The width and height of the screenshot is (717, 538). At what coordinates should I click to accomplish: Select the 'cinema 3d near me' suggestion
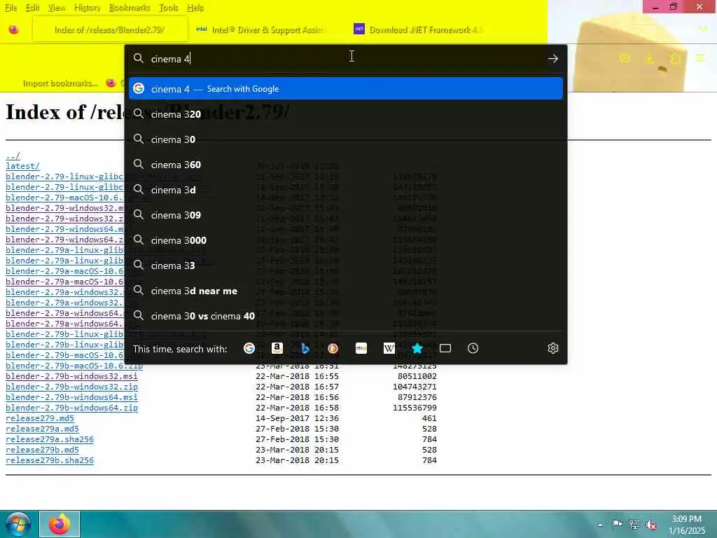pyautogui.click(x=346, y=291)
